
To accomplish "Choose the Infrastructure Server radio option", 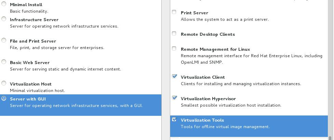I will tap(4, 19).
